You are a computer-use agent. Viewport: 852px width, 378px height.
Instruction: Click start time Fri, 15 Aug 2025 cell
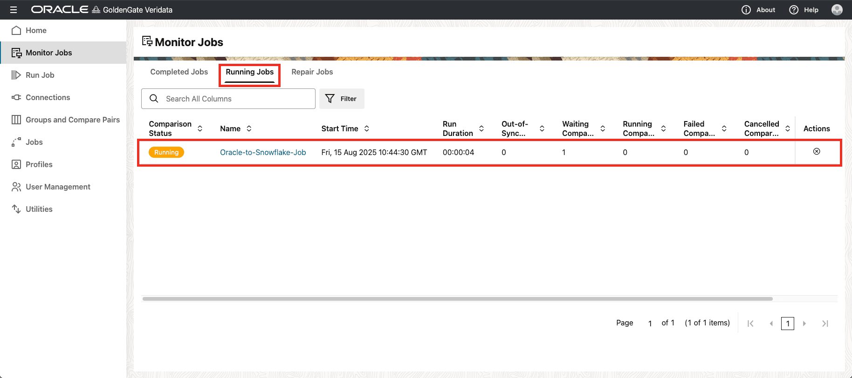click(374, 152)
